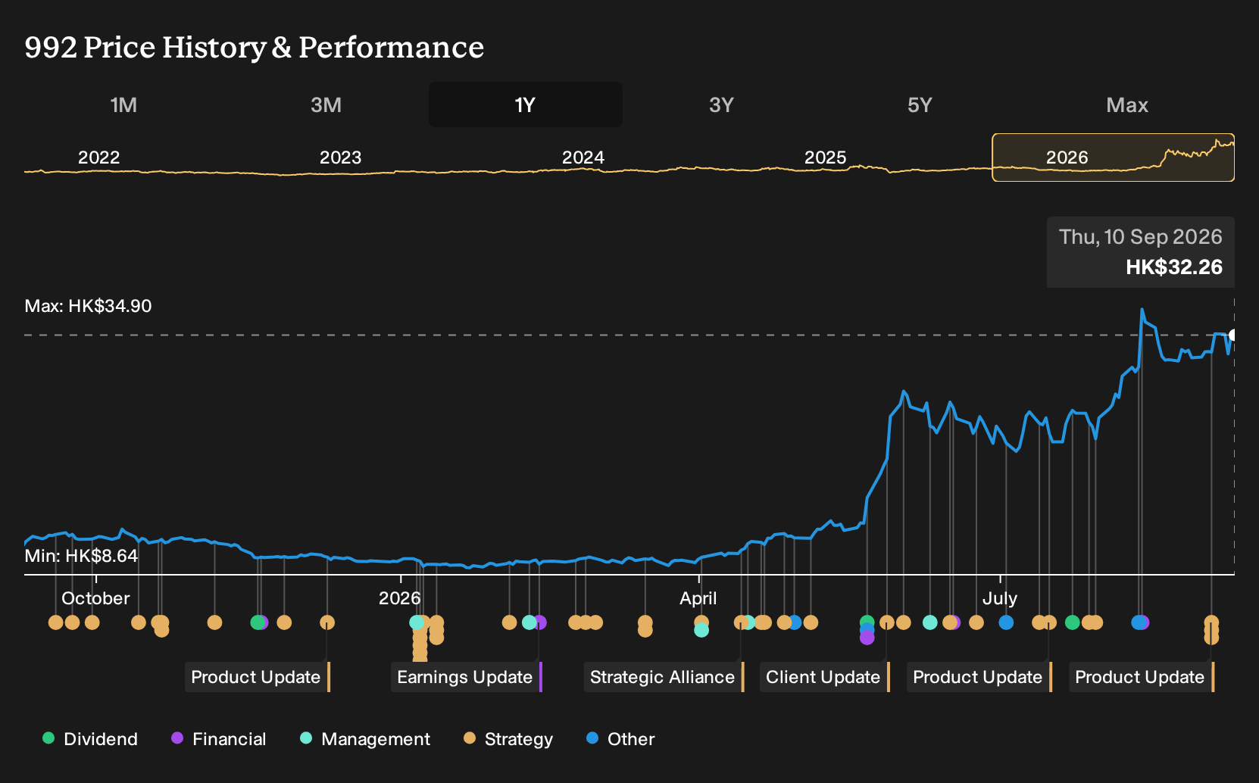Click the green Dividend dot after July
Screen dimensions: 1259x783
click(x=1072, y=622)
